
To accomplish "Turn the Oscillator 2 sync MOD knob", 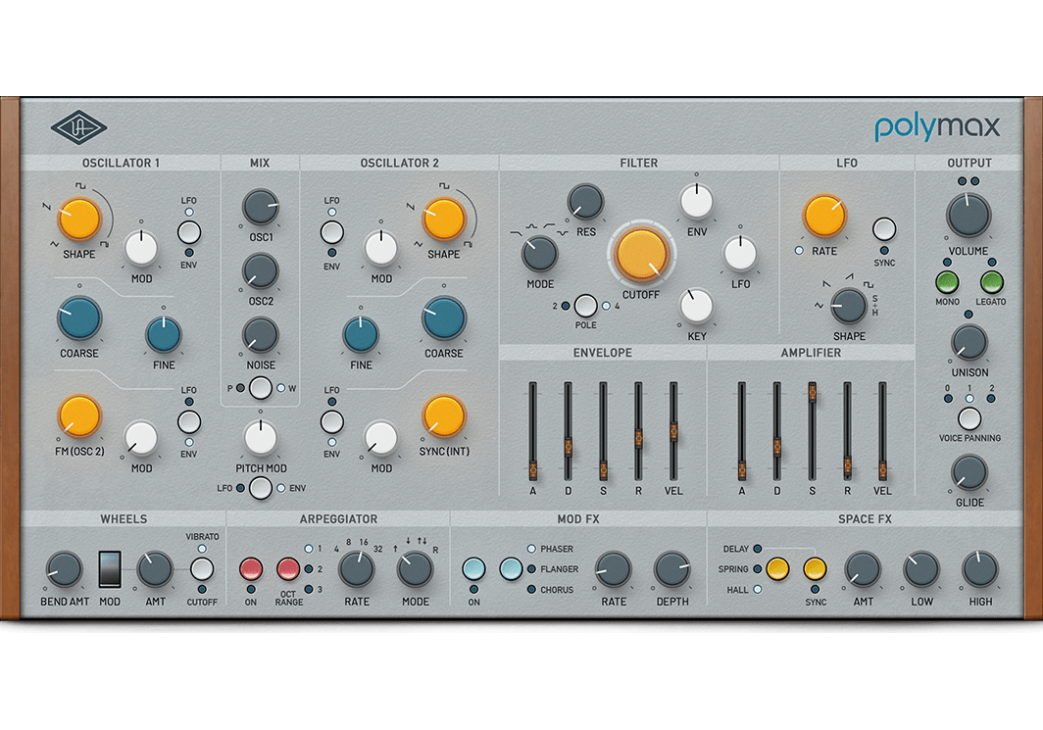I will coord(381,438).
